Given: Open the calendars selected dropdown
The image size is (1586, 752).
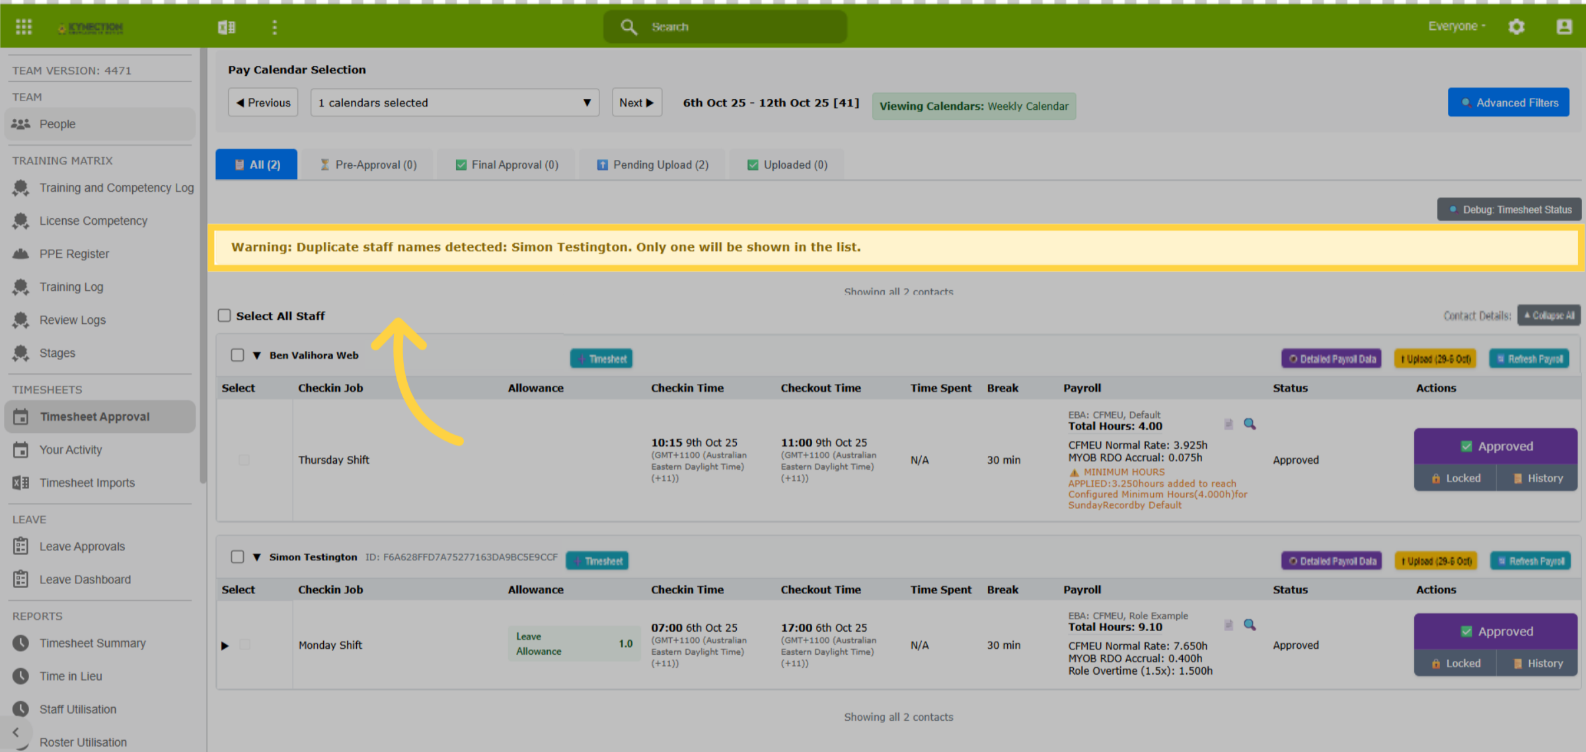Looking at the screenshot, I should [x=455, y=102].
